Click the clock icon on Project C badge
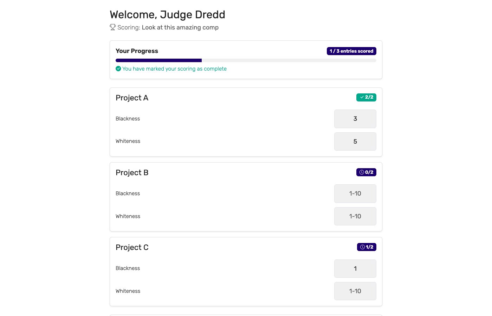Viewport: 492px width, 316px height. pos(362,247)
